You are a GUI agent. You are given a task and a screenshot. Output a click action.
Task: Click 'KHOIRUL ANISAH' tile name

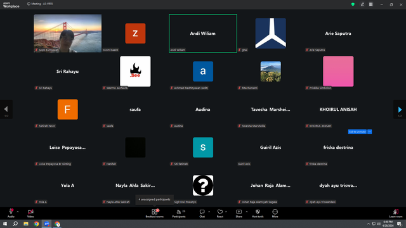click(338, 110)
